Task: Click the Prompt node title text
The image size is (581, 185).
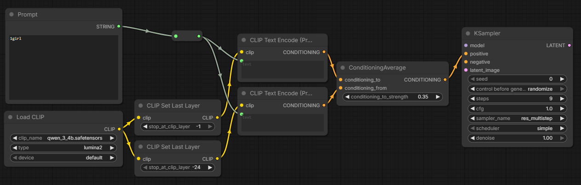Action: (x=28, y=15)
